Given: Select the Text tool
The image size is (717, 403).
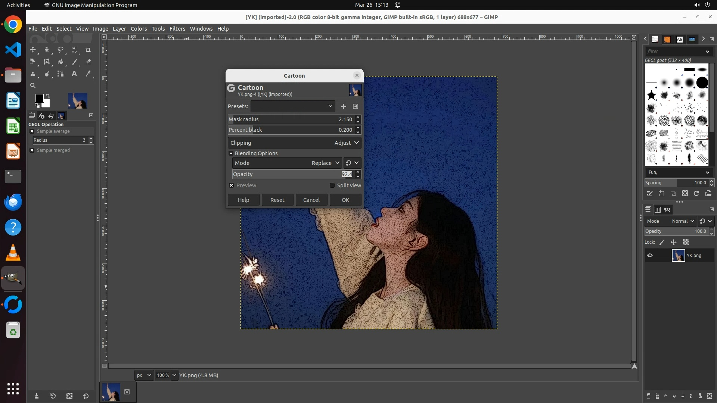Looking at the screenshot, I should pos(74,74).
